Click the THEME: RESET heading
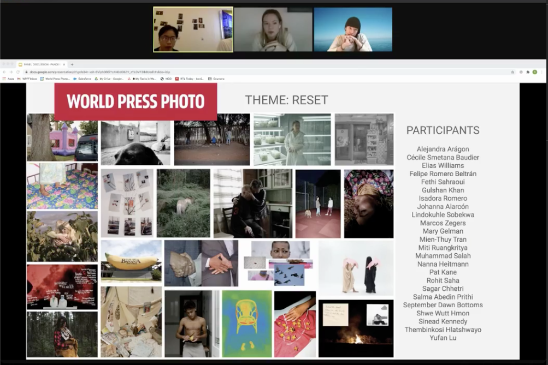Image resolution: width=548 pixels, height=365 pixels. (x=287, y=100)
